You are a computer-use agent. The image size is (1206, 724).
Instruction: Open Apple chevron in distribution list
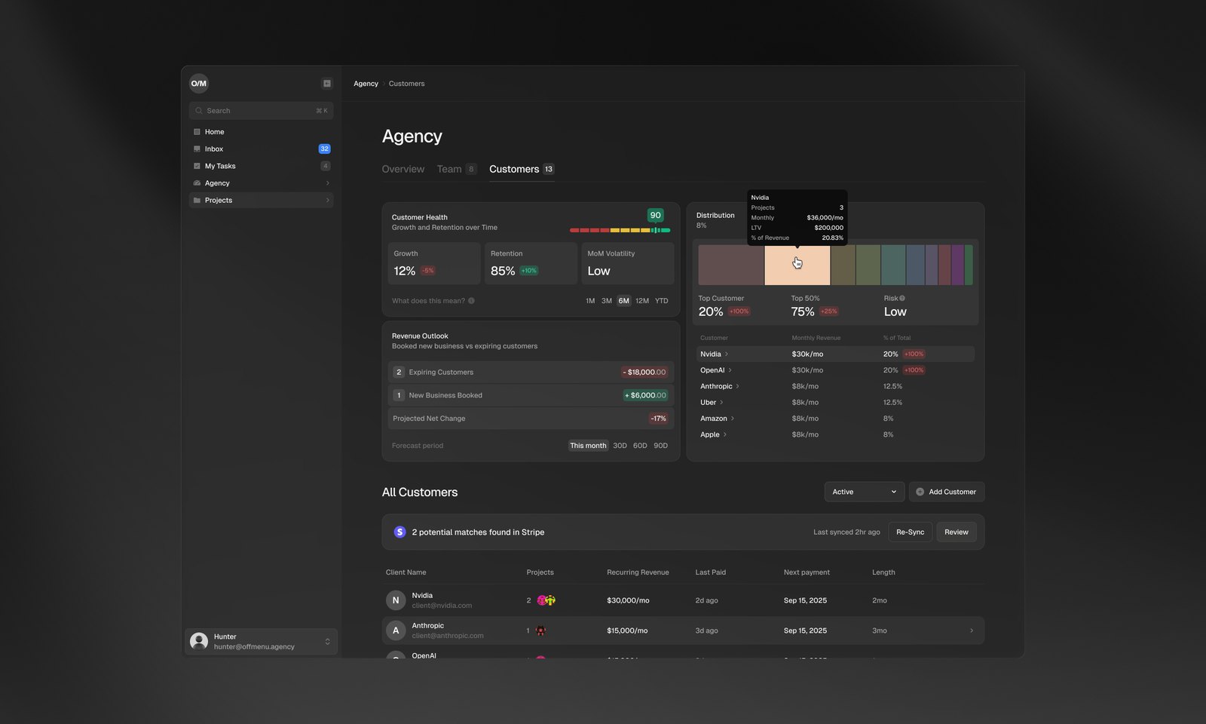pos(725,435)
